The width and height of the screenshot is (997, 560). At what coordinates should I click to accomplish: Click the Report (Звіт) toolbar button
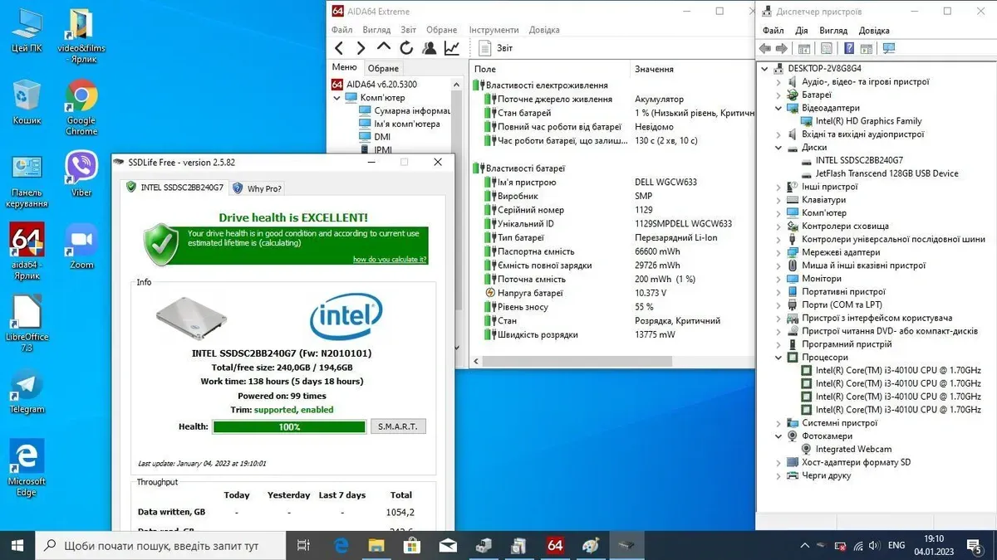pos(496,48)
